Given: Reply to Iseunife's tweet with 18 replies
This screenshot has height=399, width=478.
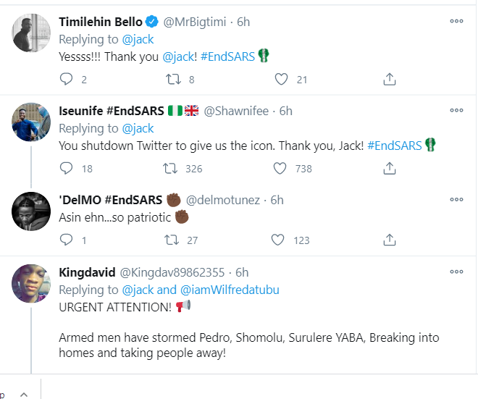Looking at the screenshot, I should point(66,168).
